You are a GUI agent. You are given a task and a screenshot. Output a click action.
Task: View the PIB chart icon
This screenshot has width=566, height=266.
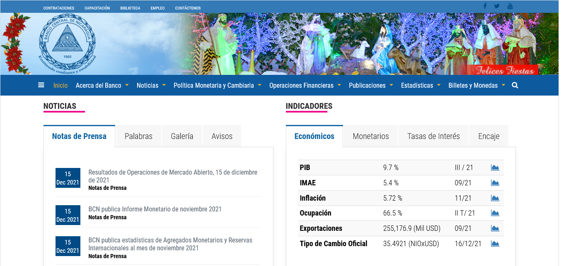tap(495, 168)
